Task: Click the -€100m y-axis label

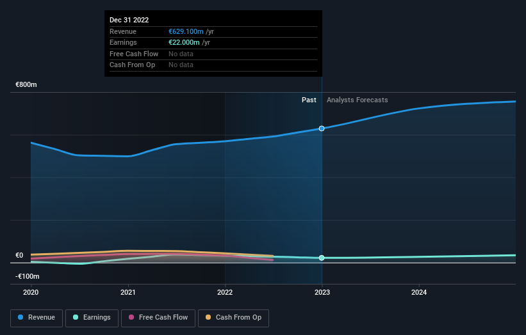Action: (x=27, y=276)
